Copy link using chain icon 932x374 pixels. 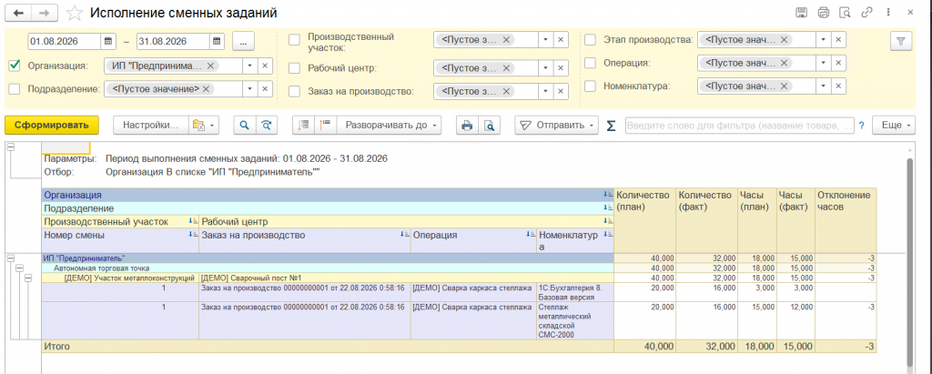[x=866, y=13]
